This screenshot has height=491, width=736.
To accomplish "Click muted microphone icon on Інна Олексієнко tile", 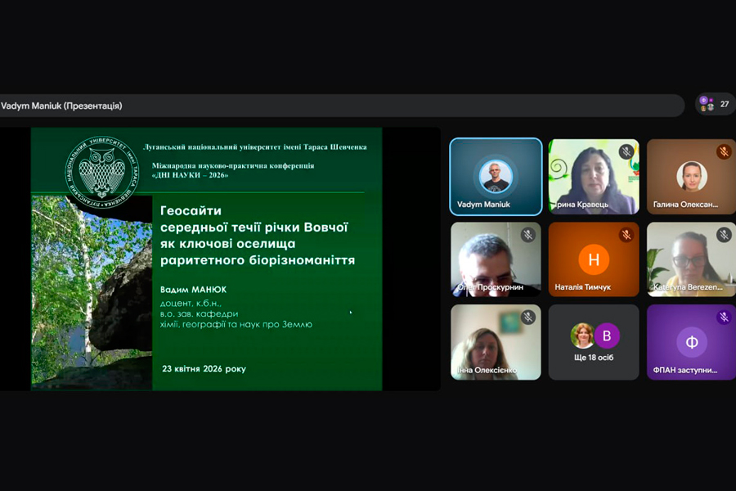I will click(528, 318).
